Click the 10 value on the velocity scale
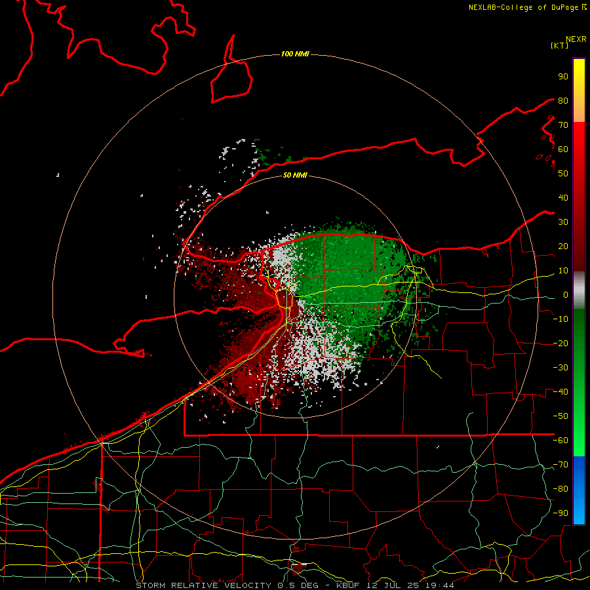 pos(563,271)
